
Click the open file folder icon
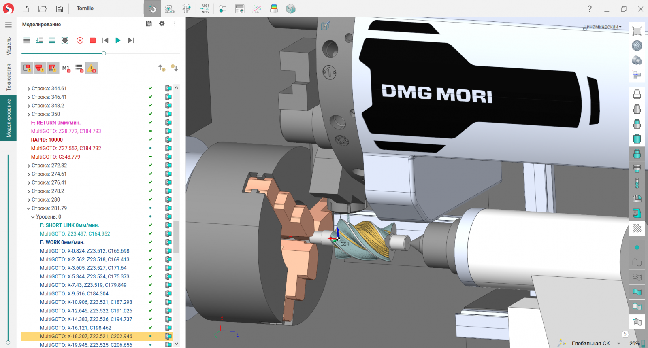(x=43, y=8)
